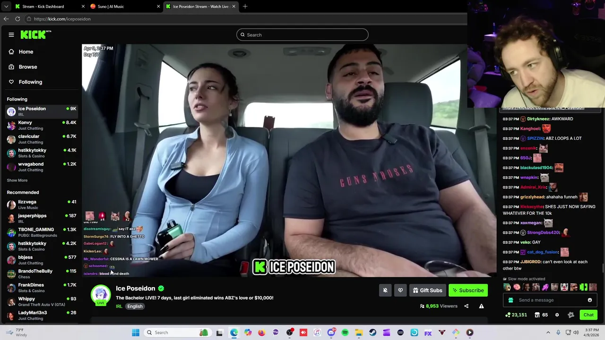The image size is (605, 340).
Task: Open Discord from the taskbar
Action: tap(331, 332)
